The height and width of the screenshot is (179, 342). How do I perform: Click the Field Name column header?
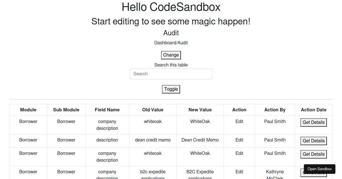(107, 110)
